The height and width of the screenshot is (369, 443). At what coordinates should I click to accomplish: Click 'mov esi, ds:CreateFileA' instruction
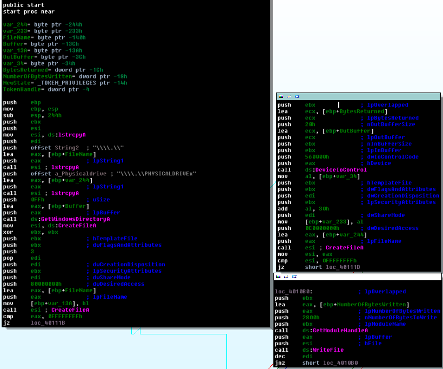pos(50,226)
